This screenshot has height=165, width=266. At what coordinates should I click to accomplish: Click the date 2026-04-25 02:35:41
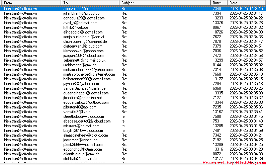[246, 112]
